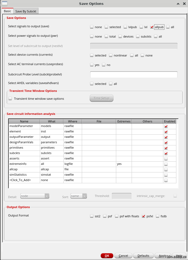This screenshot has width=188, height=260.
Task: Select psf output format
Action: [x=105, y=216]
